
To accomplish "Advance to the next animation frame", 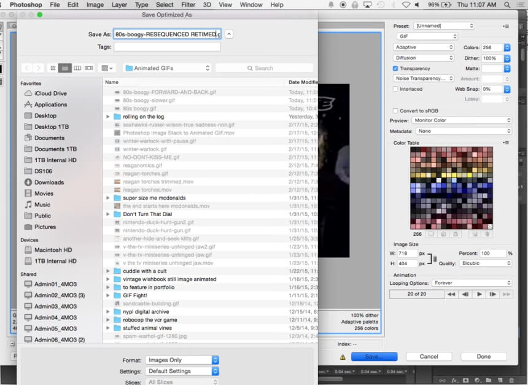I will (x=492, y=294).
